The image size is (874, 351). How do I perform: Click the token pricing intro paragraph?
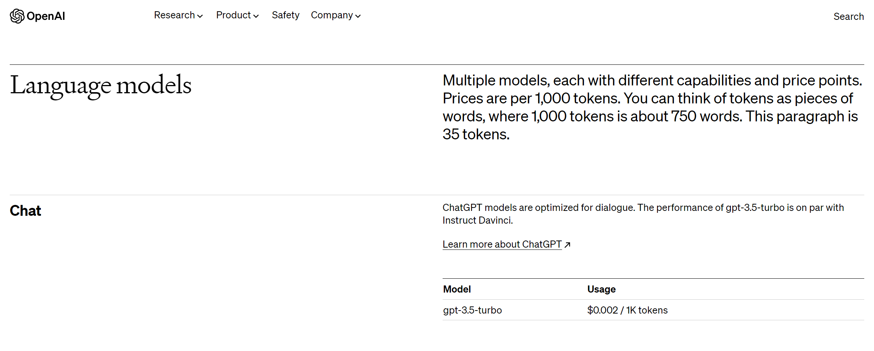tap(652, 107)
